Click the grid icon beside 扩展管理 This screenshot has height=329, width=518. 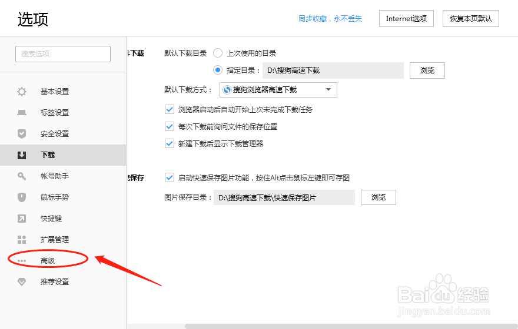(x=22, y=240)
